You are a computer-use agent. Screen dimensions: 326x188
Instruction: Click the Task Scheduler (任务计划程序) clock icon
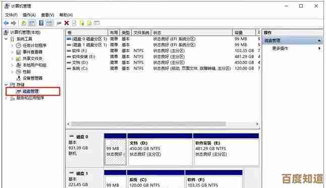click(19, 45)
